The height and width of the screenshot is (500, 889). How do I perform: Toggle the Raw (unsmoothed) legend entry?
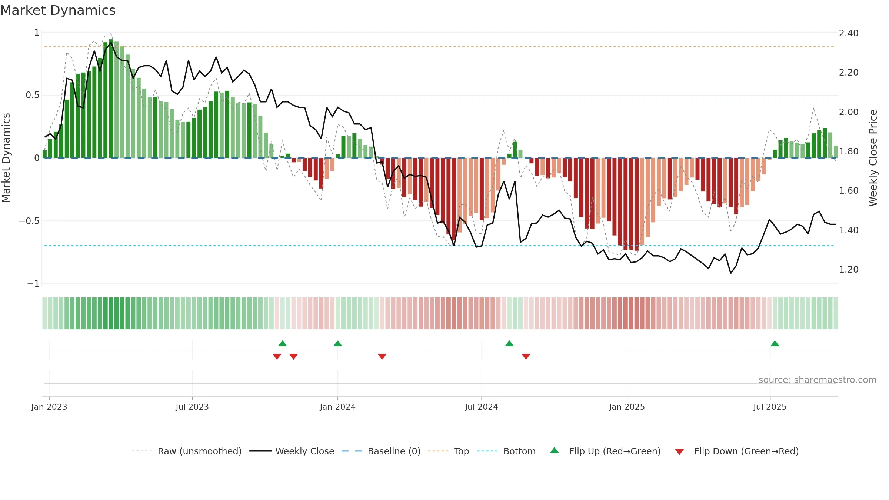[186, 451]
